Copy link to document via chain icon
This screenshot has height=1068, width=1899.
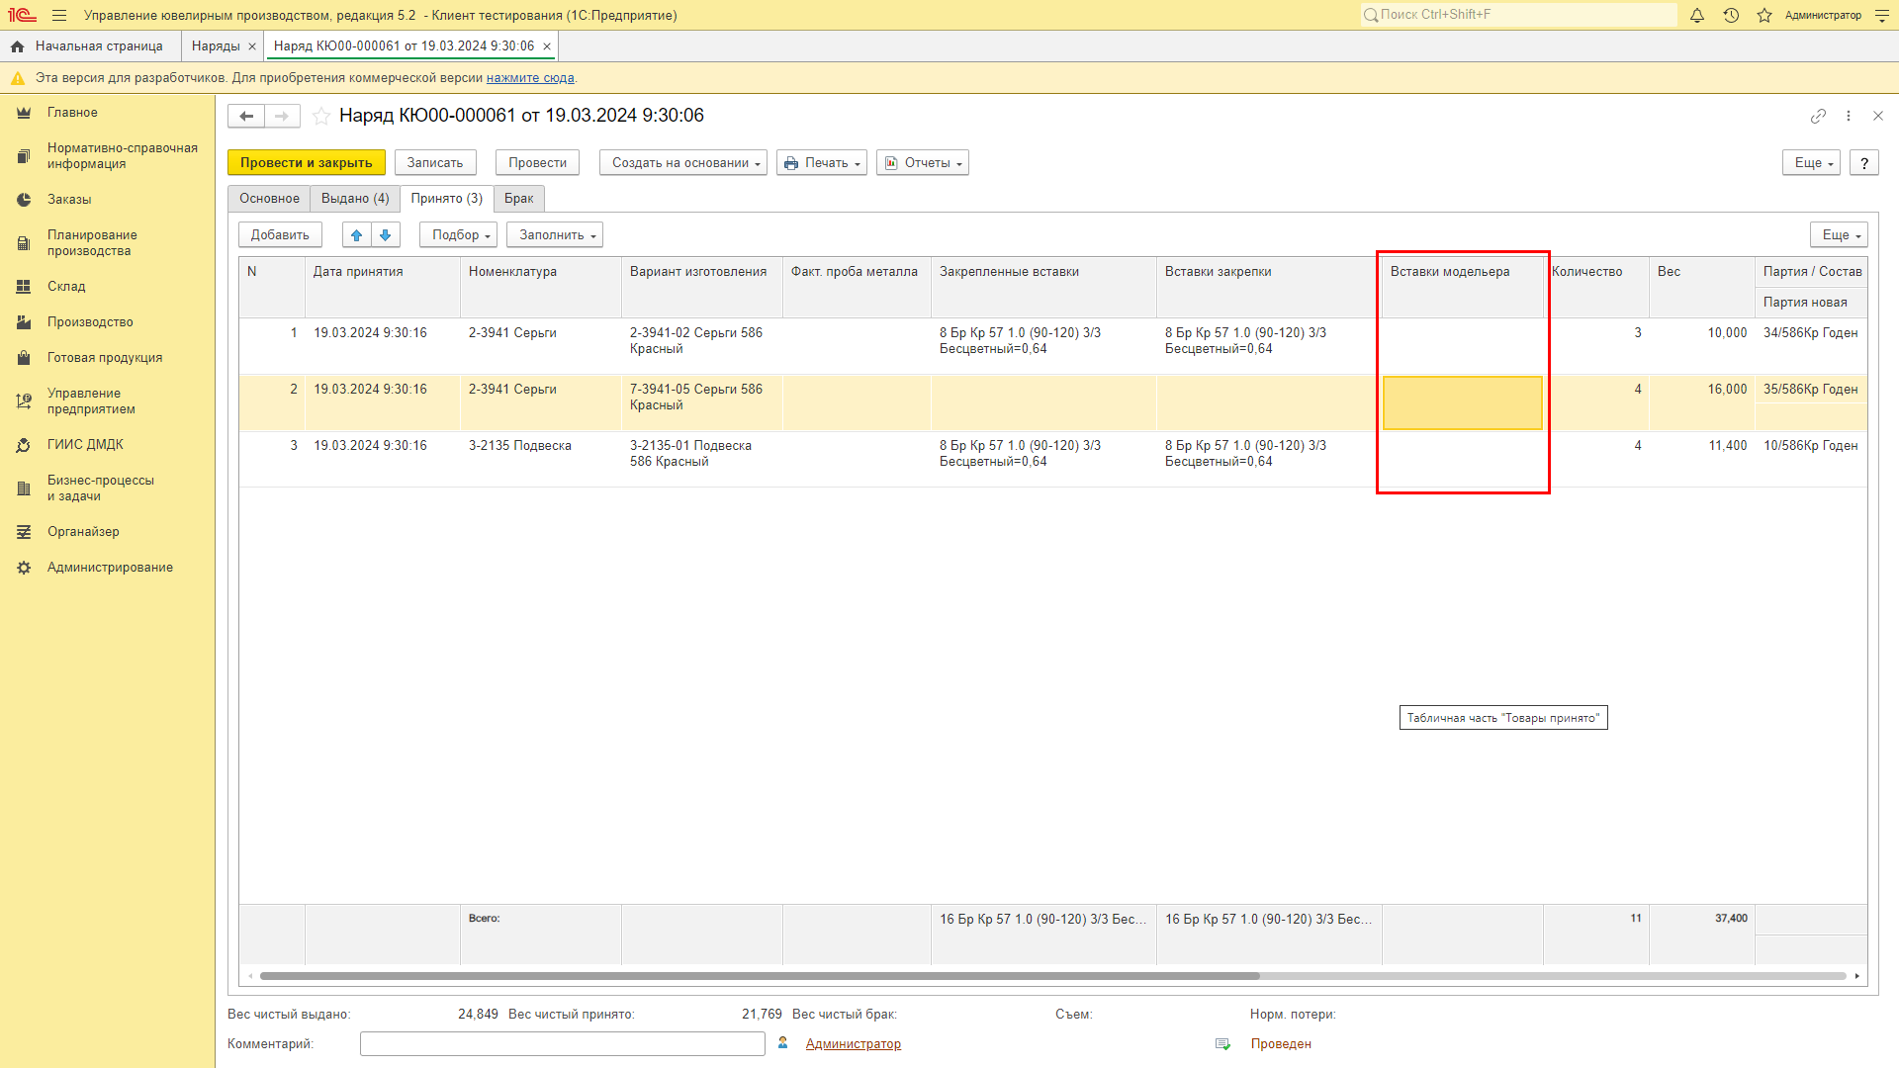click(1818, 116)
